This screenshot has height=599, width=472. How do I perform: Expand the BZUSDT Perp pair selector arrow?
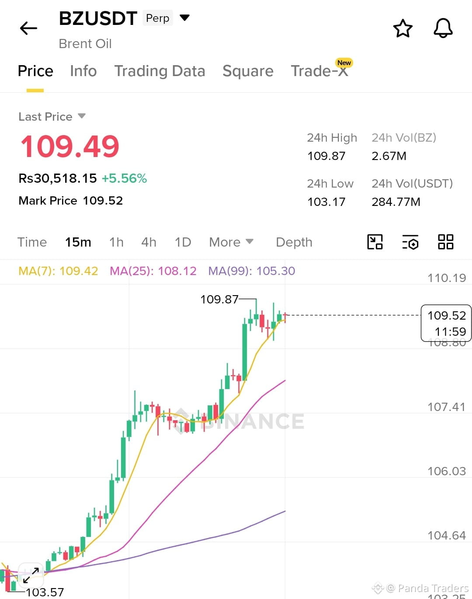[185, 18]
